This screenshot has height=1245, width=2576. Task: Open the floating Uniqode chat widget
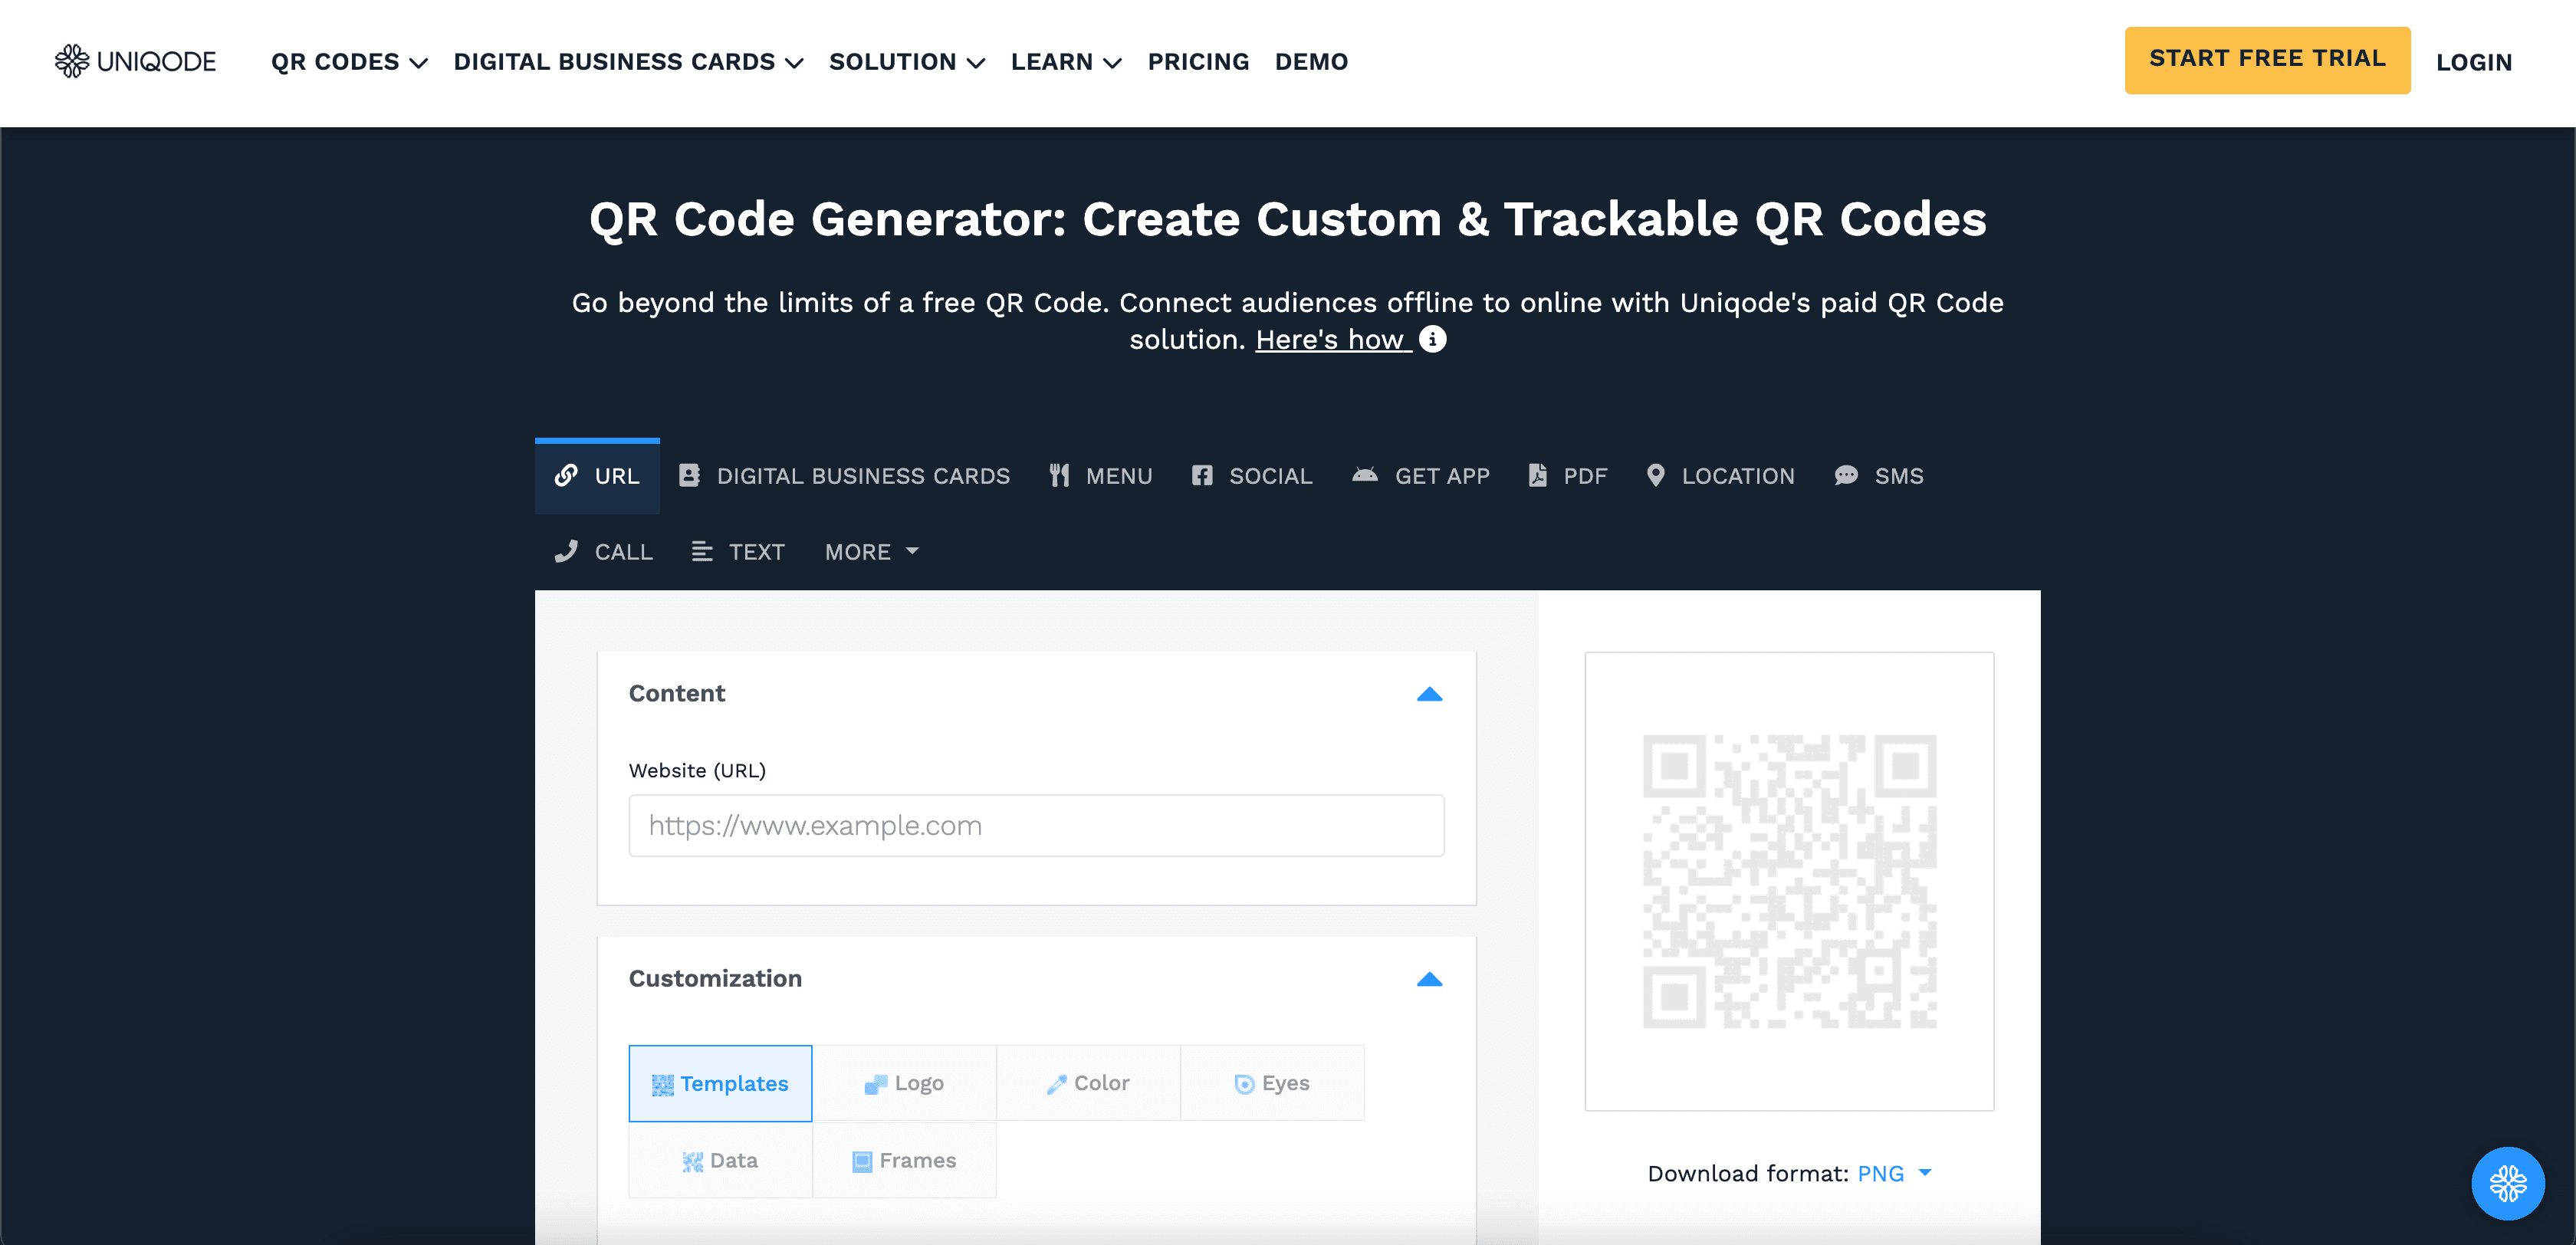pos(2507,1183)
